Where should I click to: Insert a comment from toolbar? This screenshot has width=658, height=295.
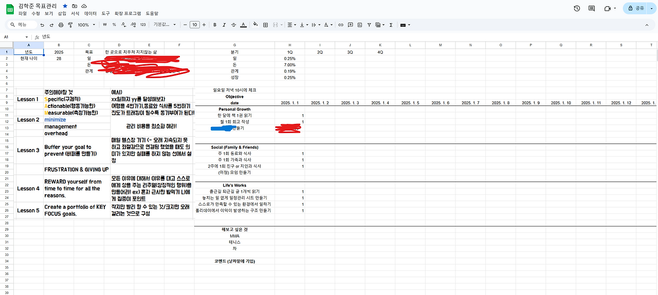coord(350,25)
